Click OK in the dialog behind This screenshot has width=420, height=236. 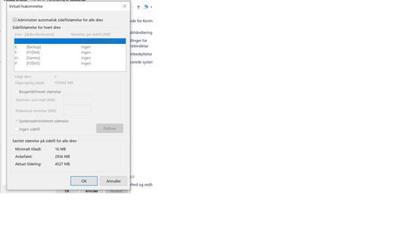tap(67, 191)
